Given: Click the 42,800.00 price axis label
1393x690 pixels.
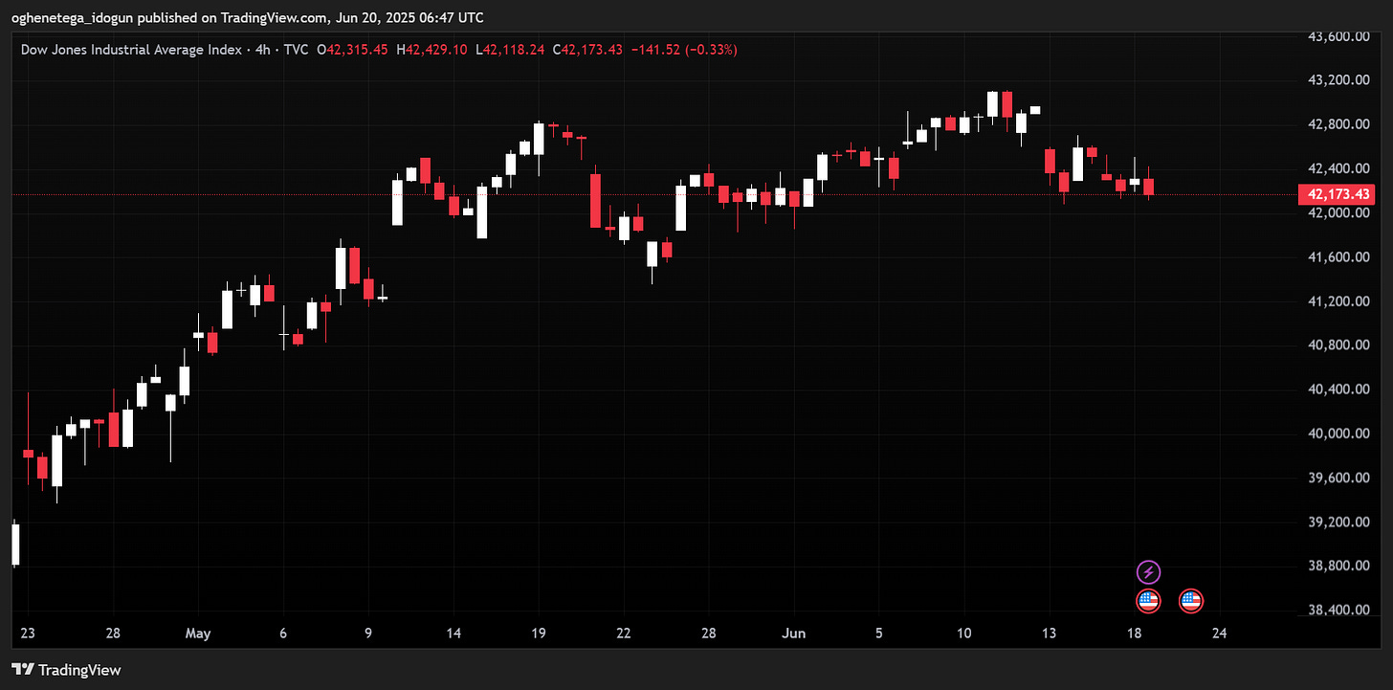Looking at the screenshot, I should [1339, 124].
